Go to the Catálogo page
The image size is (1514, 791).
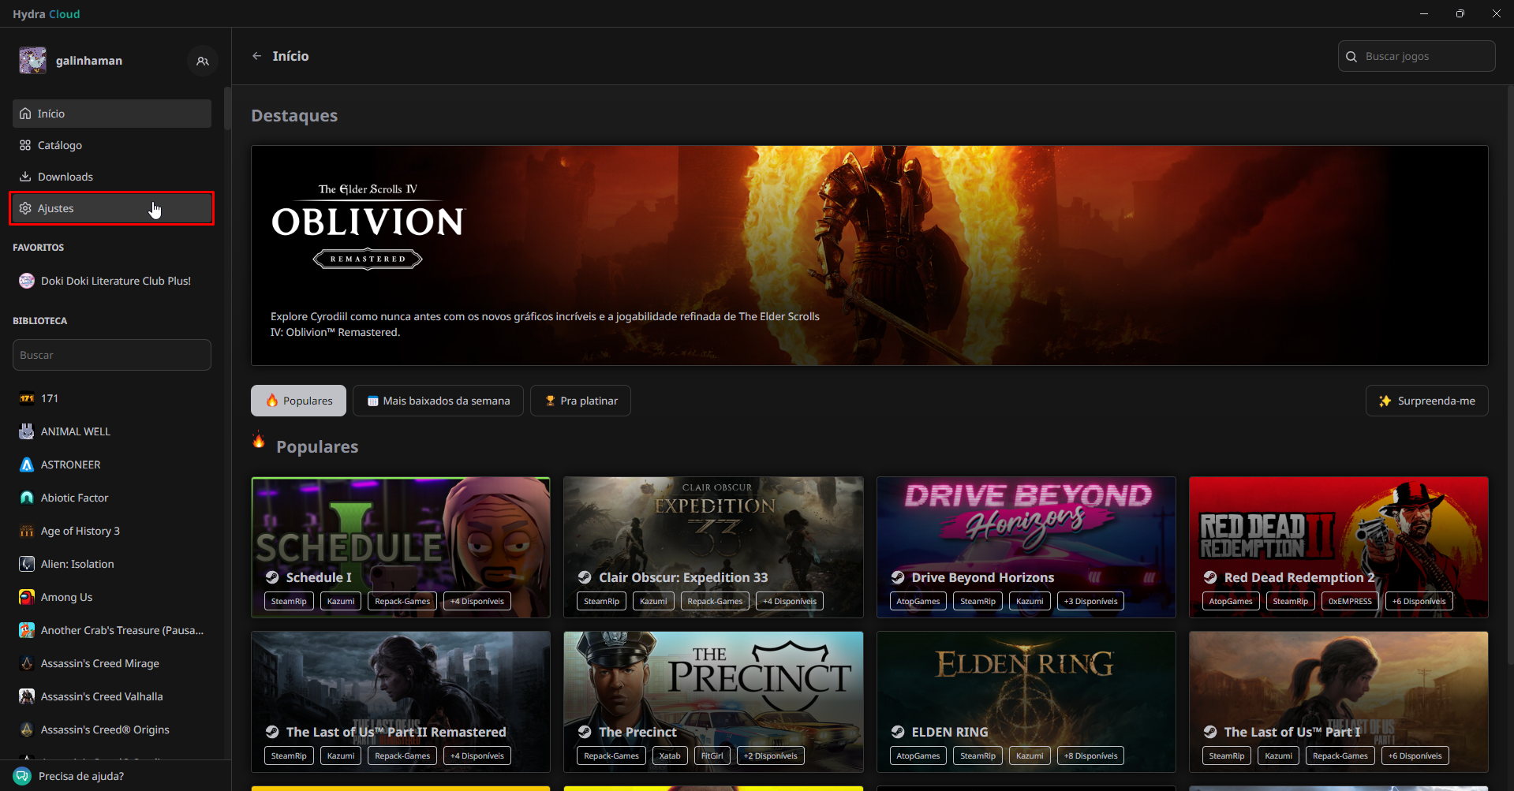click(x=60, y=145)
